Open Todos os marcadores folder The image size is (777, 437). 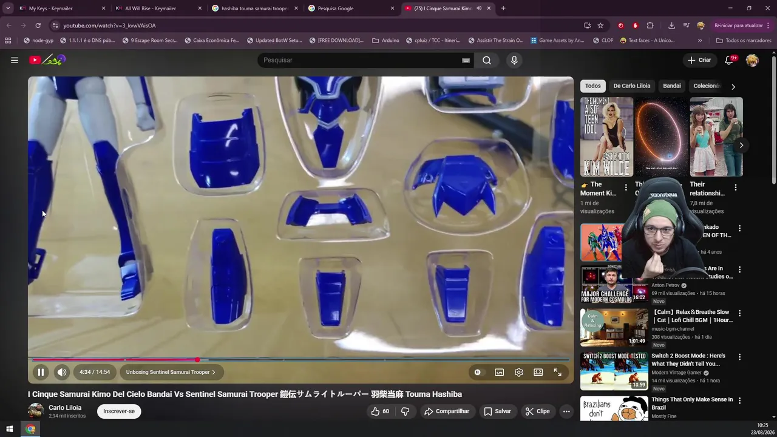(744, 41)
